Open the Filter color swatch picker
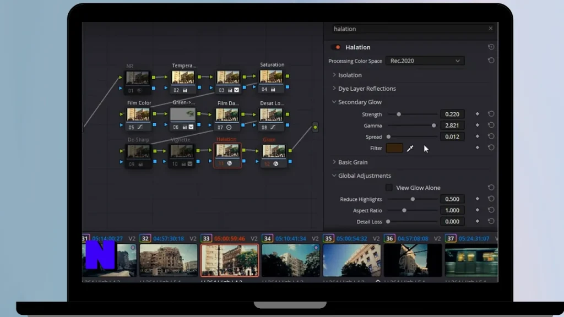This screenshot has width=564, height=317. pyautogui.click(x=394, y=147)
